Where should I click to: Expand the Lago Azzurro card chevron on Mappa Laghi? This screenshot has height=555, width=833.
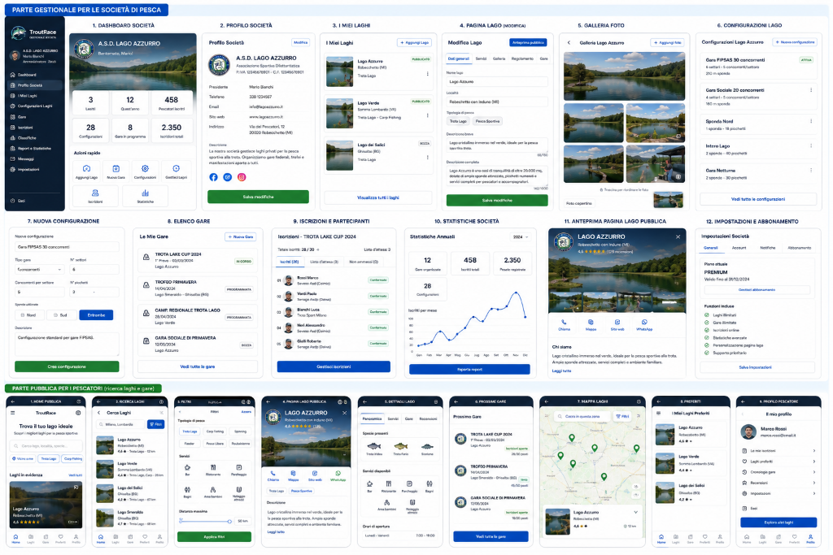(636, 513)
